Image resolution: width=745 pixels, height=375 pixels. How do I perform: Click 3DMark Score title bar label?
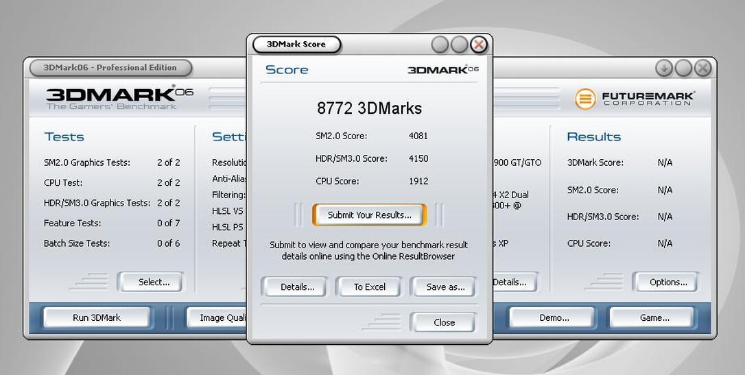tap(296, 44)
